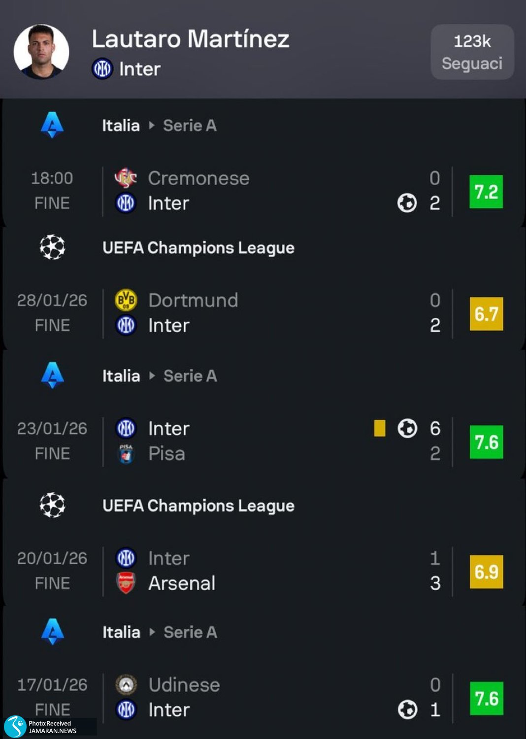Click the Pisa club crest
The height and width of the screenshot is (739, 526).
(x=126, y=454)
